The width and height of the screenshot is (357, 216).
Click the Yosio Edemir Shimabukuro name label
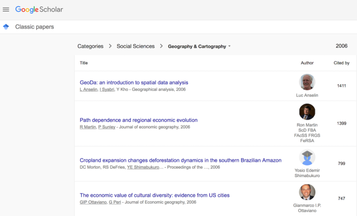pyautogui.click(x=307, y=173)
